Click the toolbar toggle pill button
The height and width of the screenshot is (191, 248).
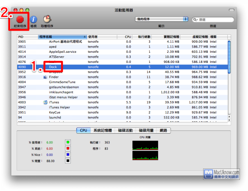click(x=231, y=10)
